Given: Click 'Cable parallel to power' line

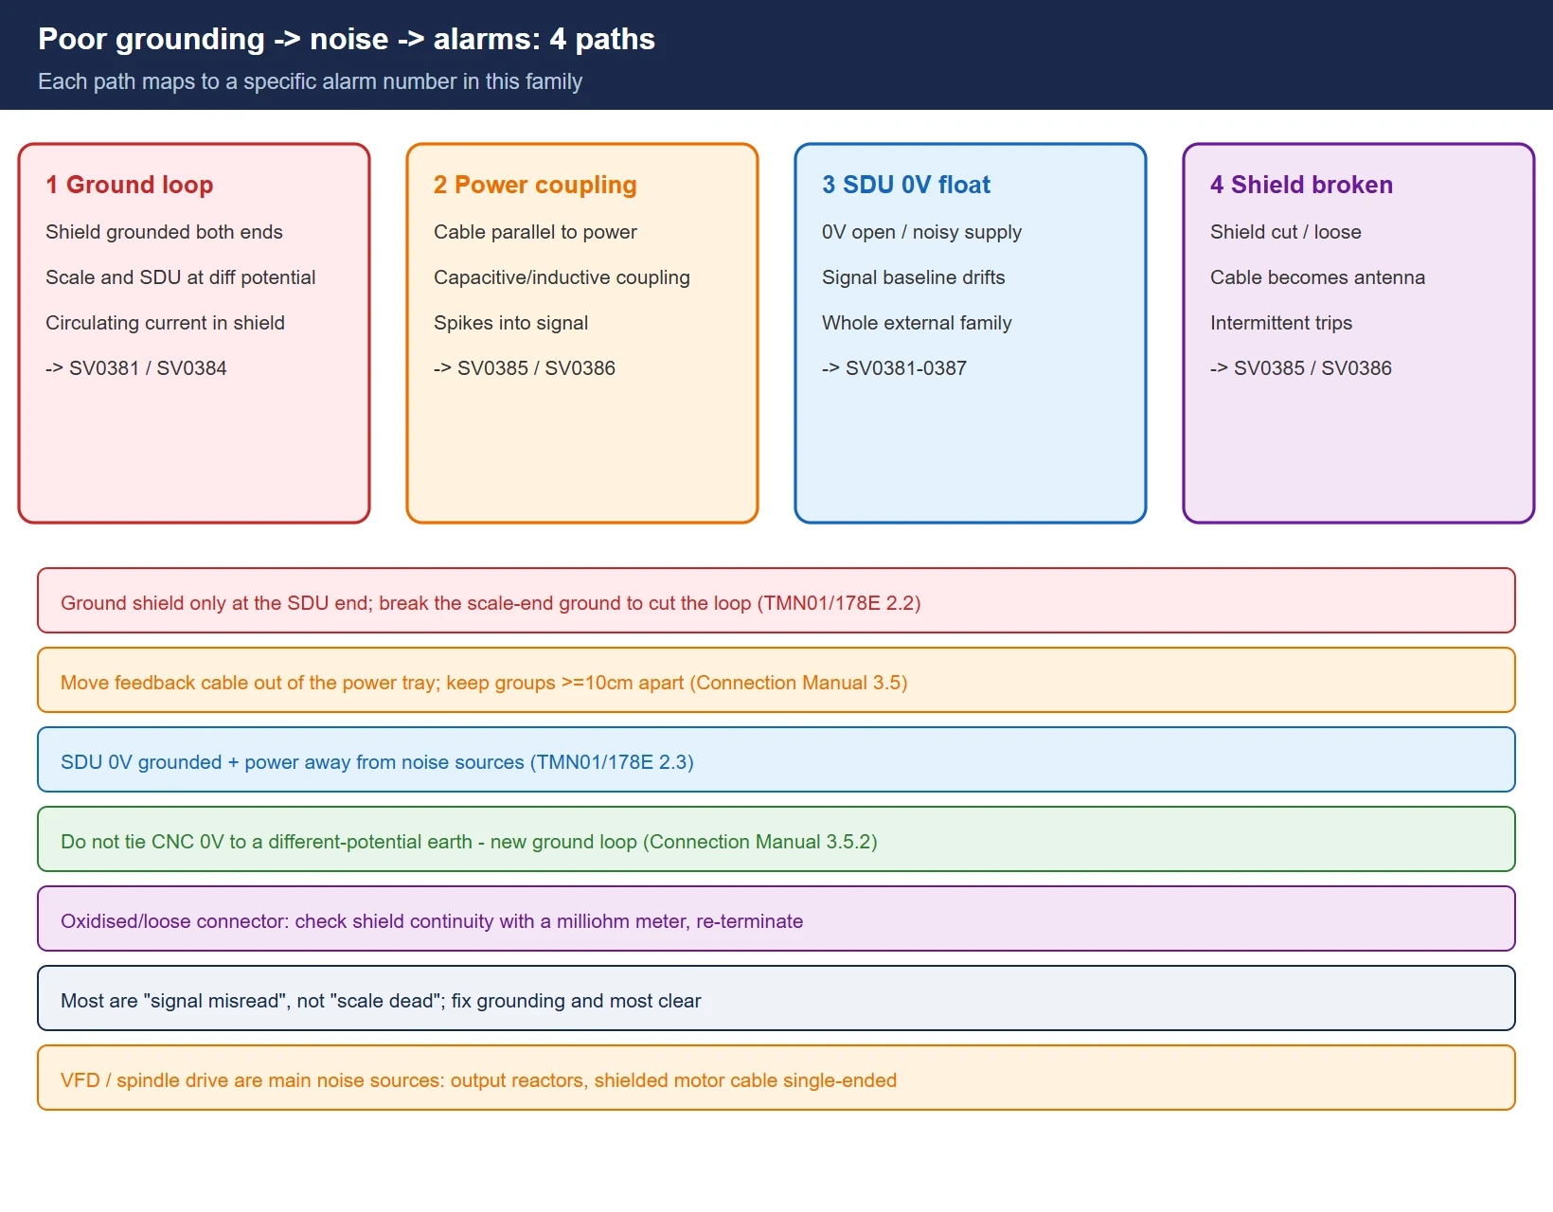Looking at the screenshot, I should click(x=535, y=232).
